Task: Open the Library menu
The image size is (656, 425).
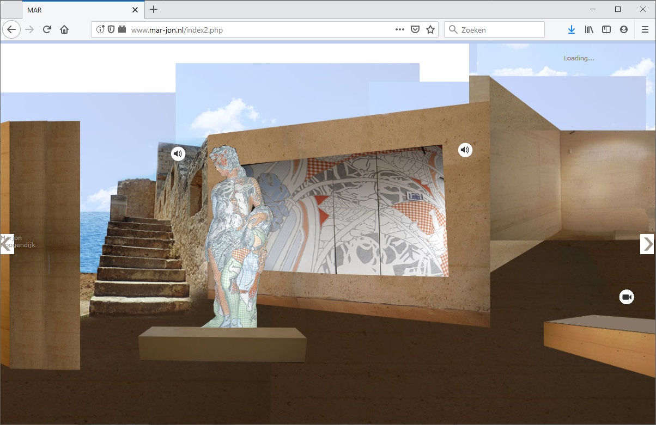Action: [589, 30]
